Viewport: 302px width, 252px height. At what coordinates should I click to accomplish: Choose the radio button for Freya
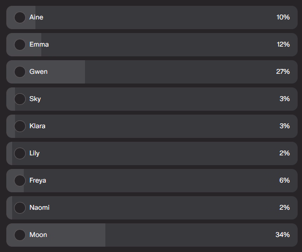point(20,181)
